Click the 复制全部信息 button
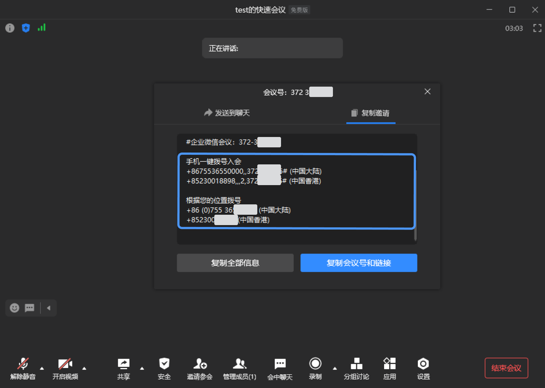The image size is (545, 388). [235, 263]
